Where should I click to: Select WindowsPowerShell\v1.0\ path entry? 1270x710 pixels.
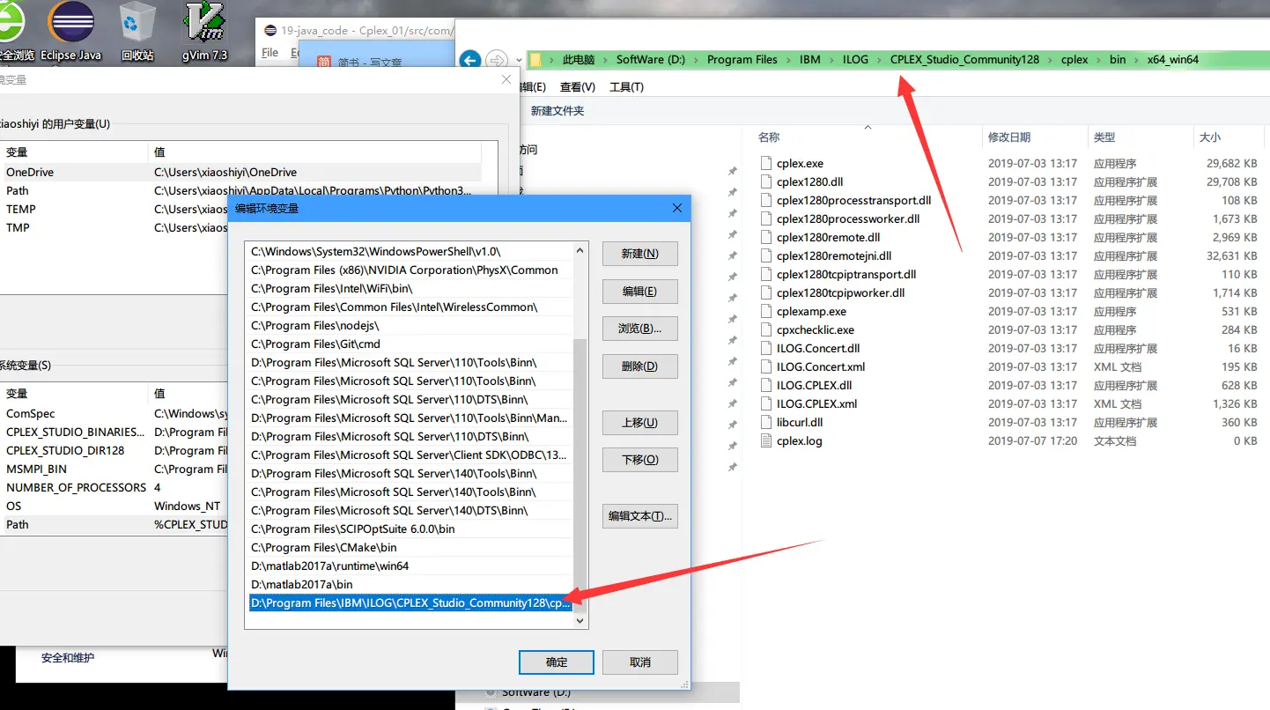[x=410, y=252]
